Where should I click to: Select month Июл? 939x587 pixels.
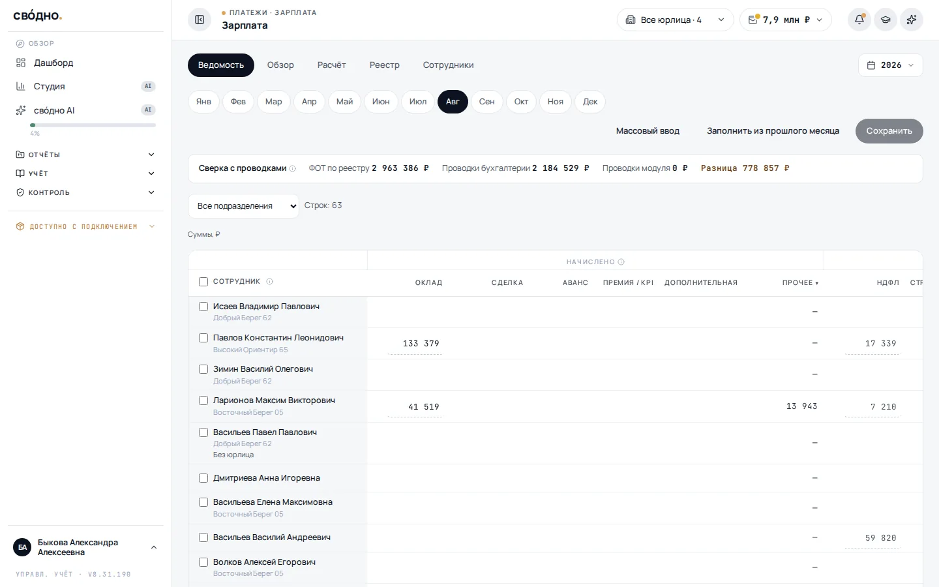[418, 102]
